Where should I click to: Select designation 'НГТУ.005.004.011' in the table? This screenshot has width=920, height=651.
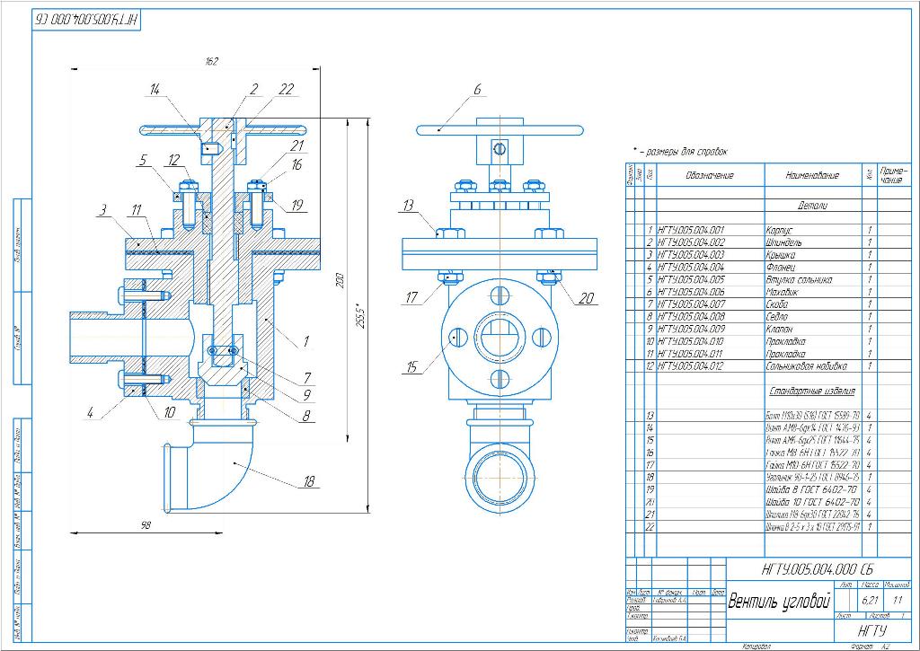(691, 355)
